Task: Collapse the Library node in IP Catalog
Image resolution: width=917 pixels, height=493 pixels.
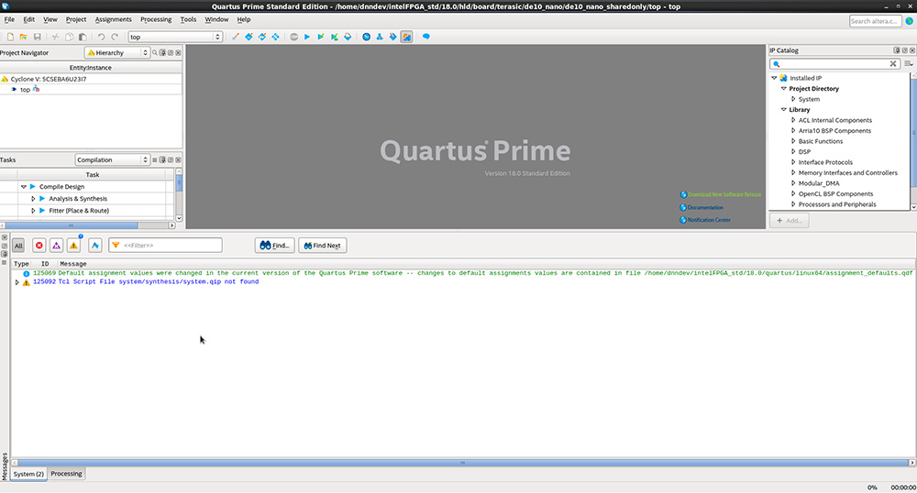Action: coord(784,109)
